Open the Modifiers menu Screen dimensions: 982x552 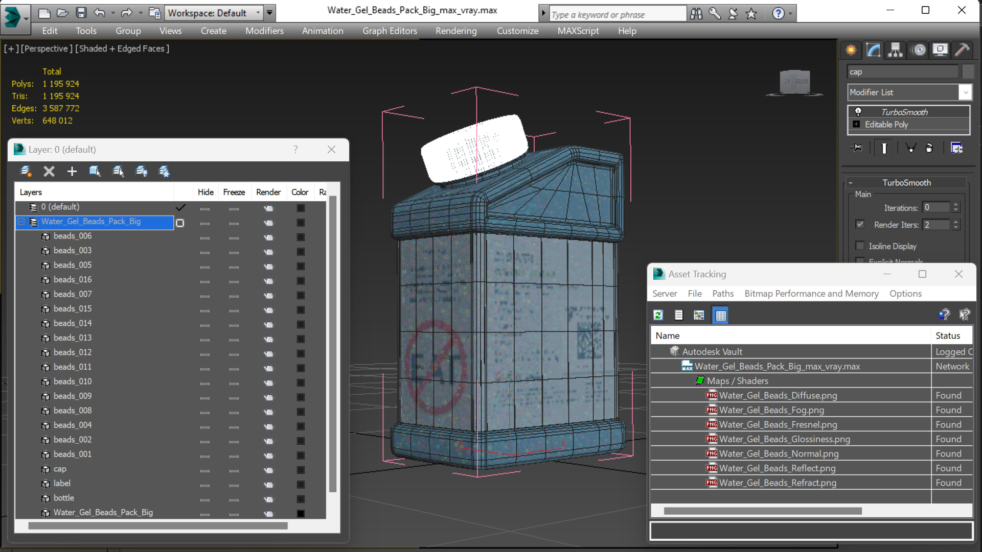point(264,31)
